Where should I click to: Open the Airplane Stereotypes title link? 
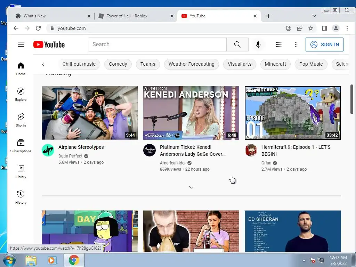81,147
